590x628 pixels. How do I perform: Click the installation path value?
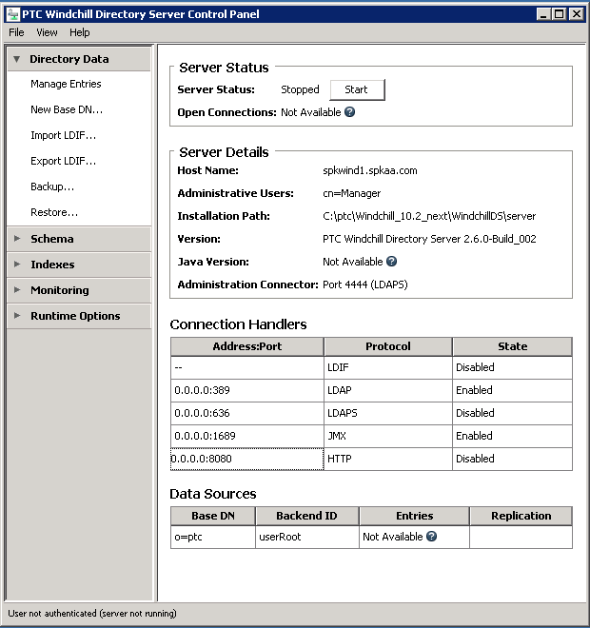click(429, 216)
